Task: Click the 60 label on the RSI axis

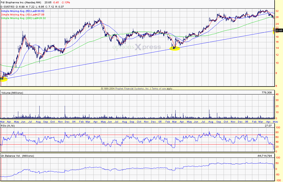Action: click(278, 137)
